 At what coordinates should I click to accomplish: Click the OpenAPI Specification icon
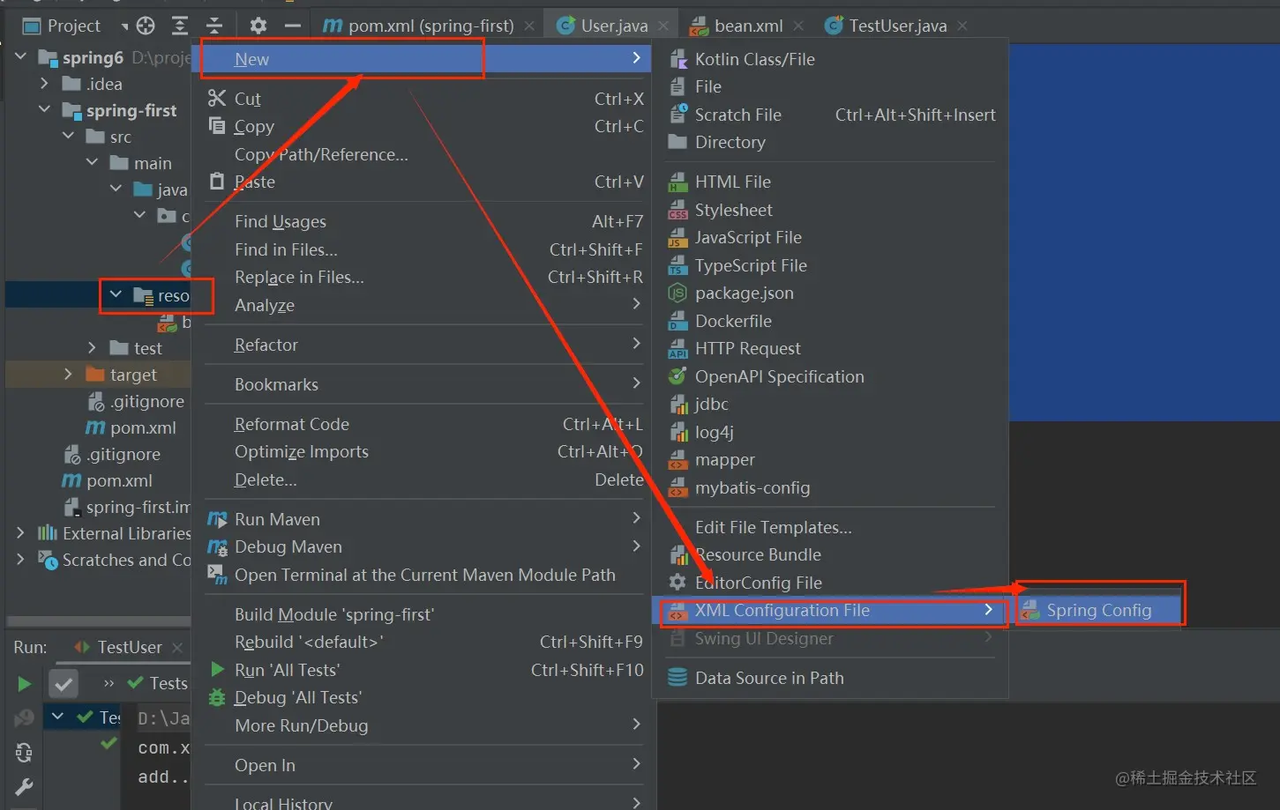point(677,376)
